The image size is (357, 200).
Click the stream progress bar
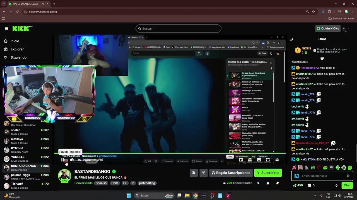pyautogui.click(x=170, y=153)
